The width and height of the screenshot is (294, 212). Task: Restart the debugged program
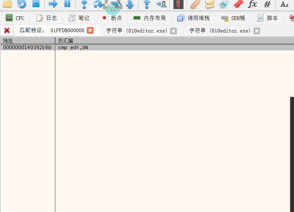(x=22, y=4)
